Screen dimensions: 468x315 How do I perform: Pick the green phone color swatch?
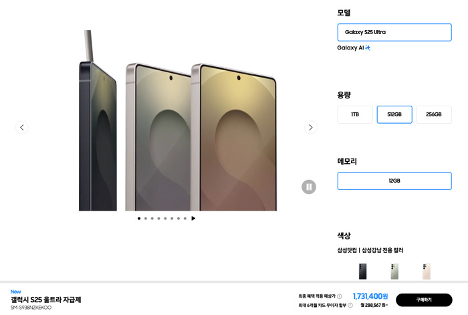pos(394,272)
